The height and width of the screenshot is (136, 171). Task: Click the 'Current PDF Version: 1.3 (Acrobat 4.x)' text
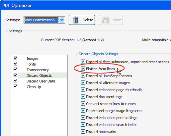(72, 40)
